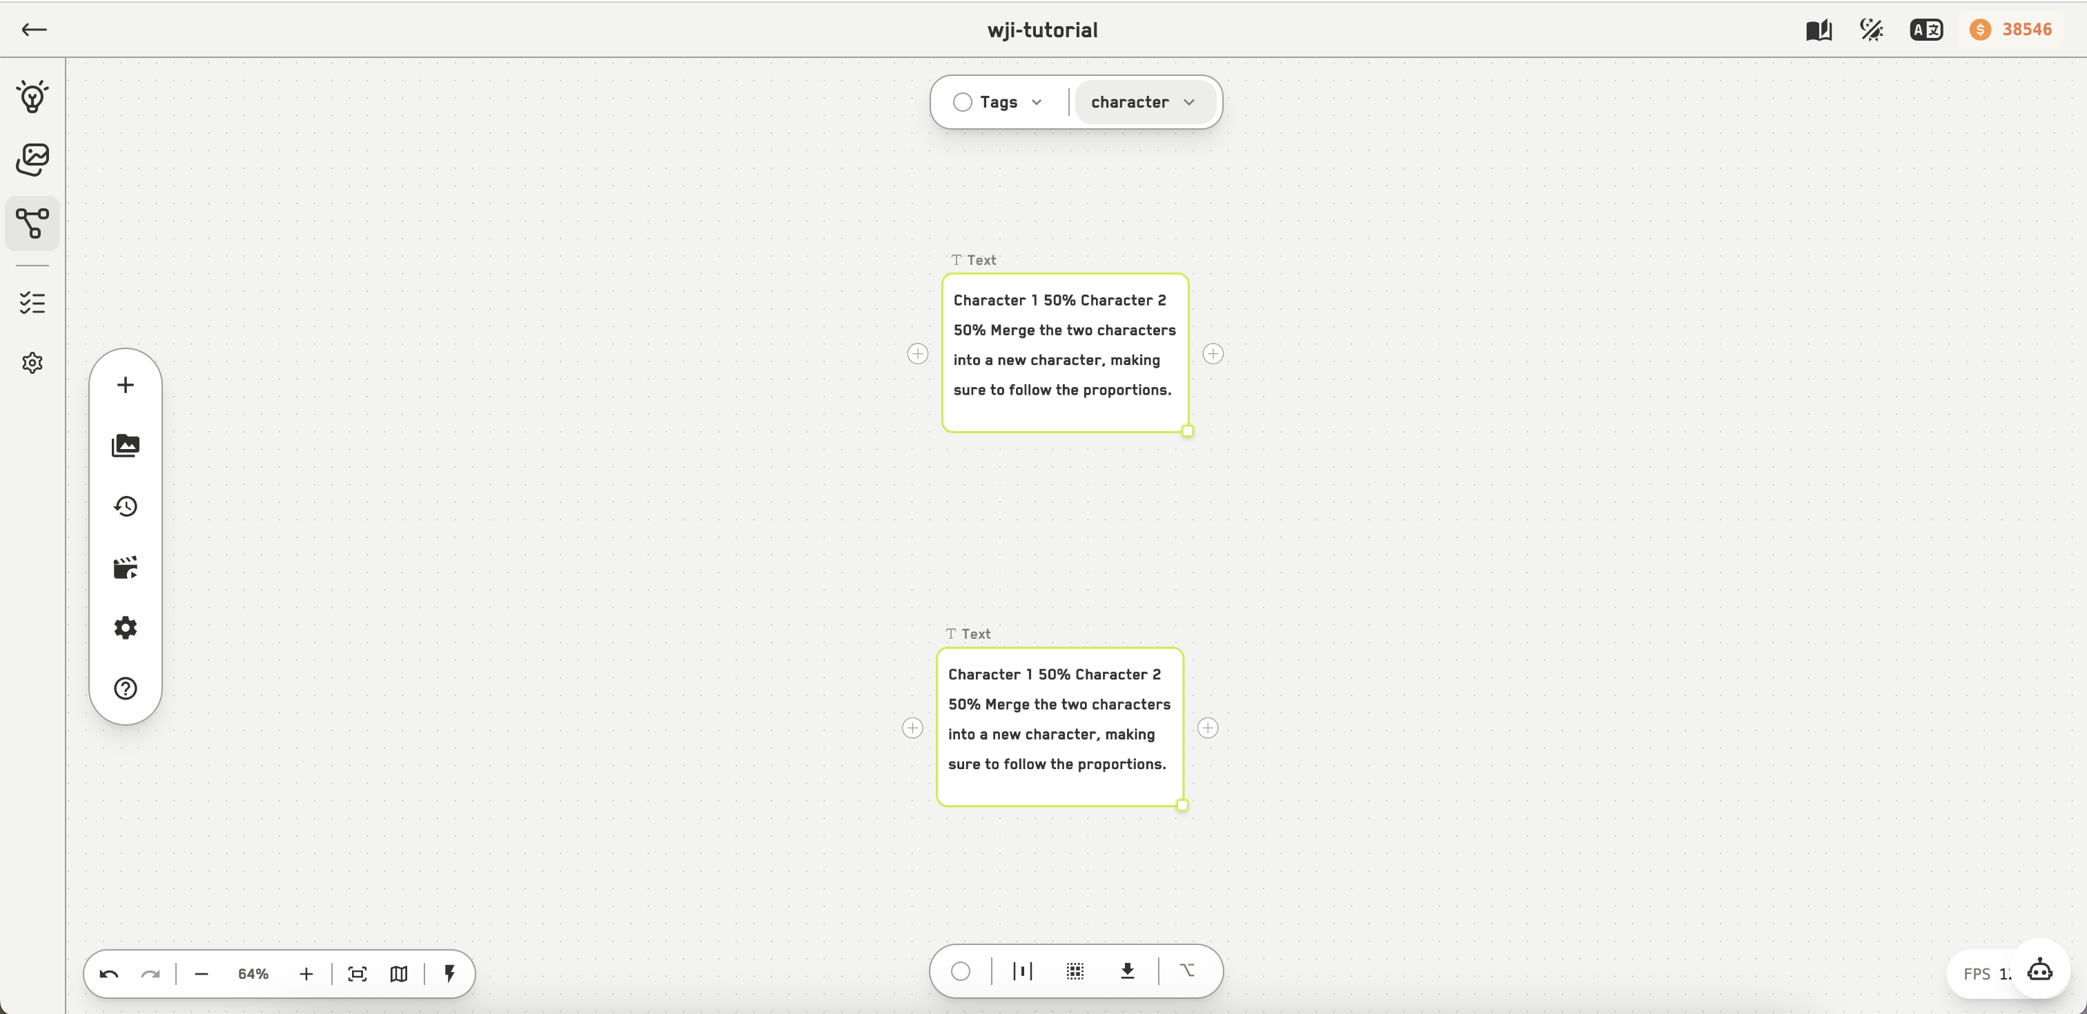Click the download icon in bottom toolbar
The height and width of the screenshot is (1014, 2087).
[x=1127, y=971]
